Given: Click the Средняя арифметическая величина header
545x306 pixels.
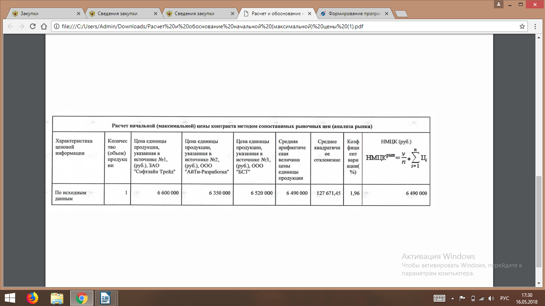Looking at the screenshot, I should pyautogui.click(x=293, y=158).
